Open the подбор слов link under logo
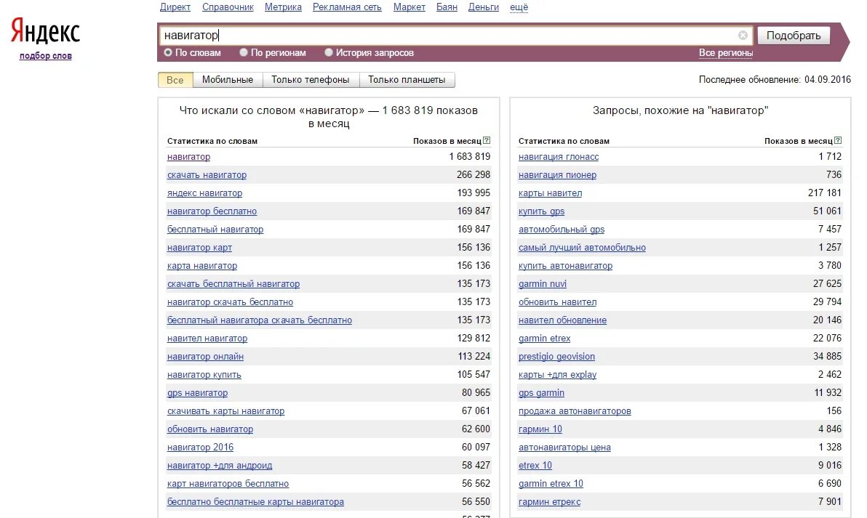Image resolution: width=867 pixels, height=518 pixels. pos(45,56)
